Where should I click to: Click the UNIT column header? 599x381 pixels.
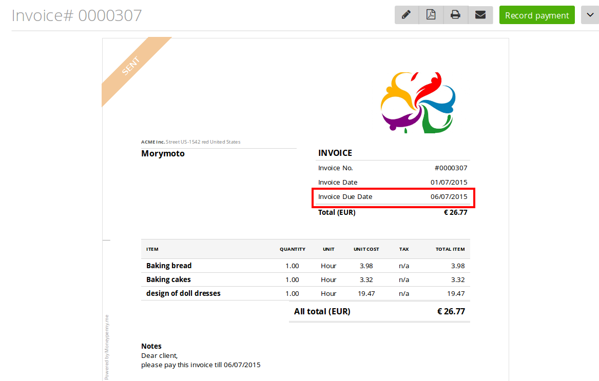329,249
